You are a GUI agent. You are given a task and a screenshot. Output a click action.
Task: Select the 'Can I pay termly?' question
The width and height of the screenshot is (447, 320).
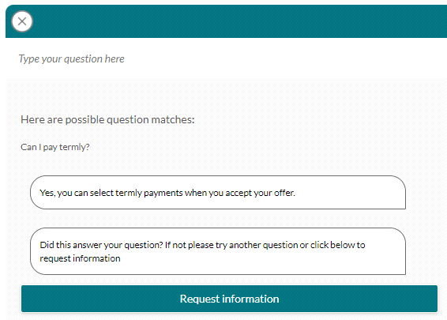[x=55, y=147]
